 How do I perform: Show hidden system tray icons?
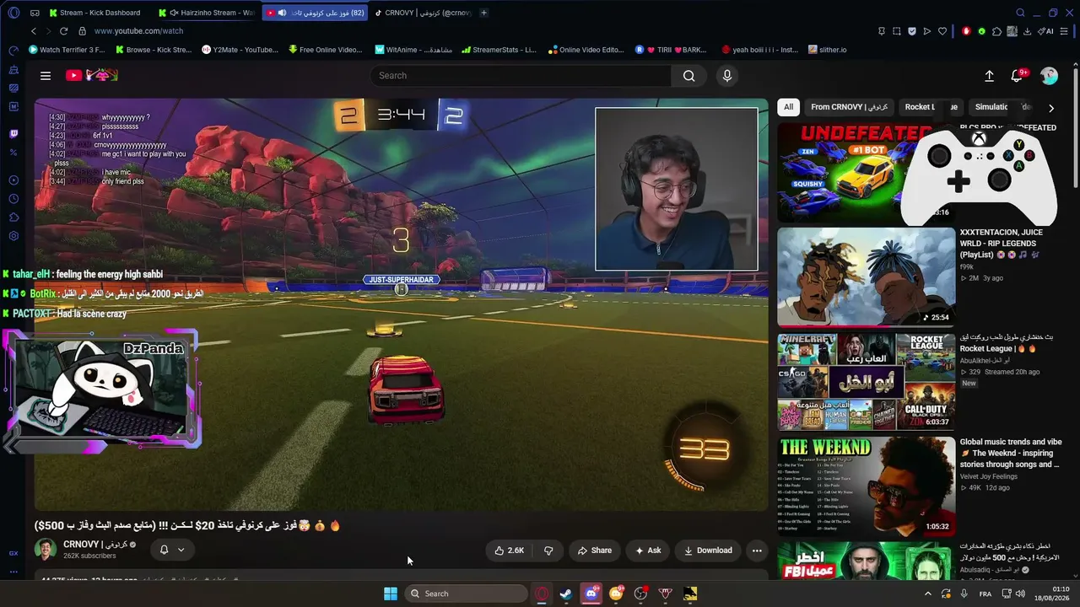[928, 594]
